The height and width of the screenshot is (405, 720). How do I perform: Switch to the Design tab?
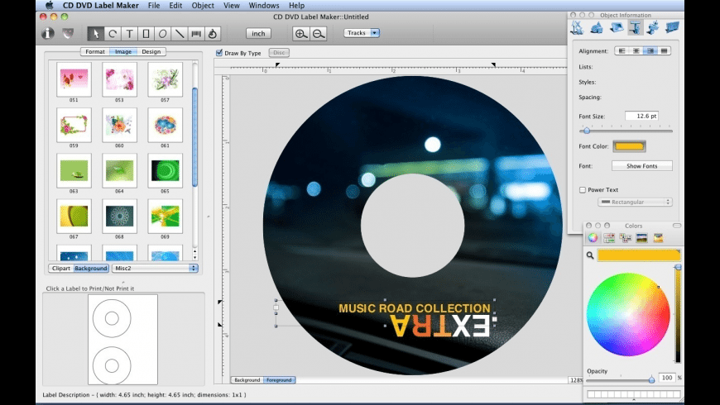coord(151,51)
